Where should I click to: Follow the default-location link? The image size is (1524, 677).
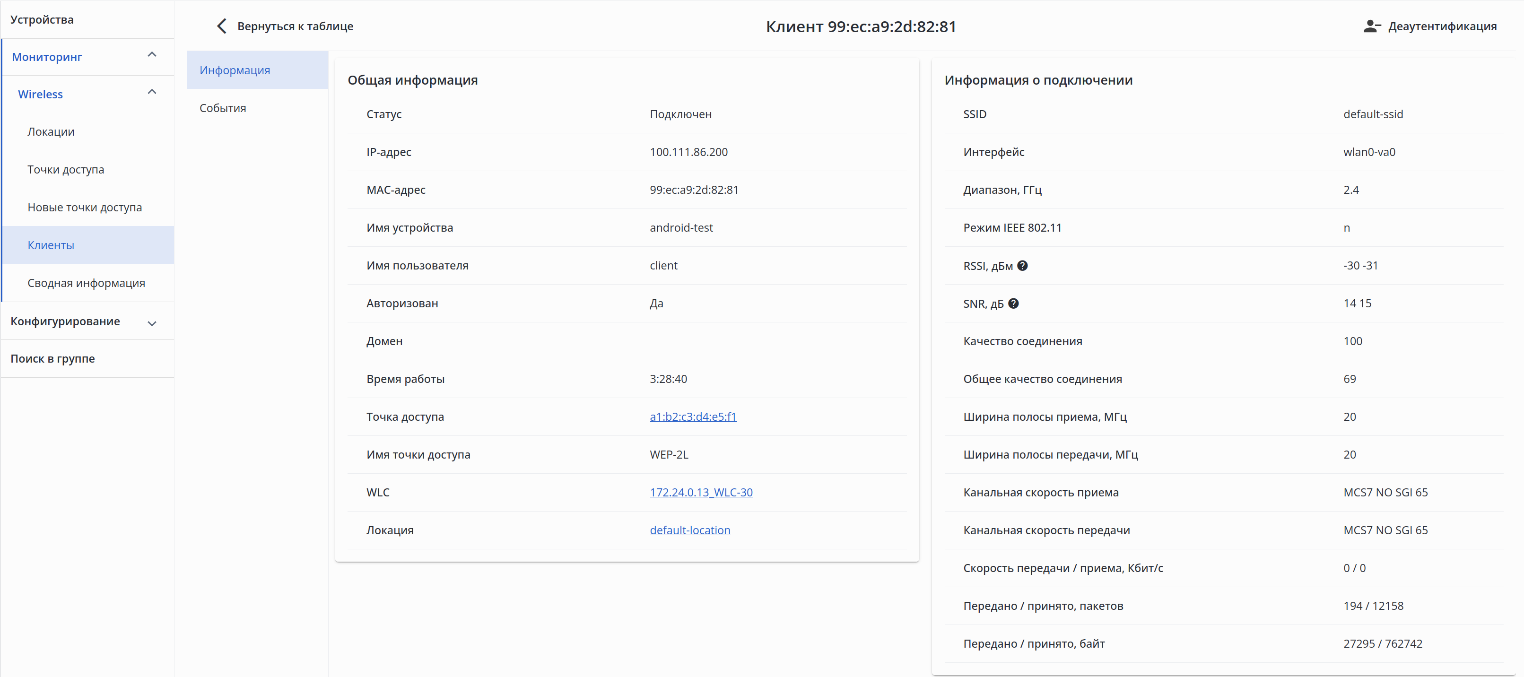pyautogui.click(x=690, y=530)
